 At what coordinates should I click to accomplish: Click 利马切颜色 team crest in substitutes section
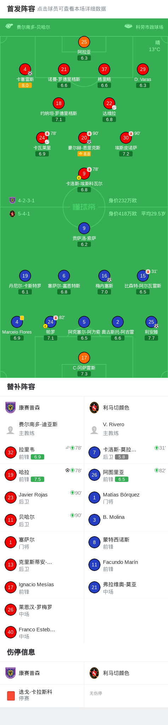click(94, 407)
